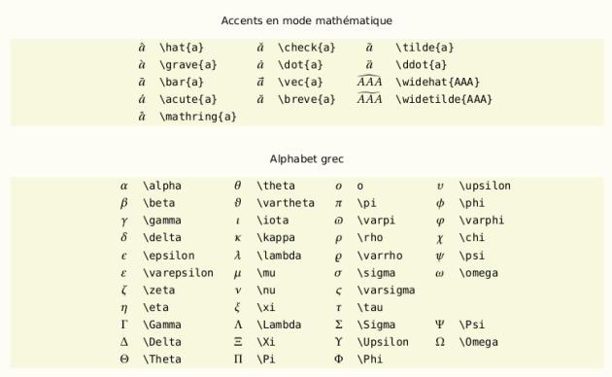Viewport: 612px width, 377px height.
Task: Click the Accents en mode mathématique heading
Action: (x=306, y=20)
